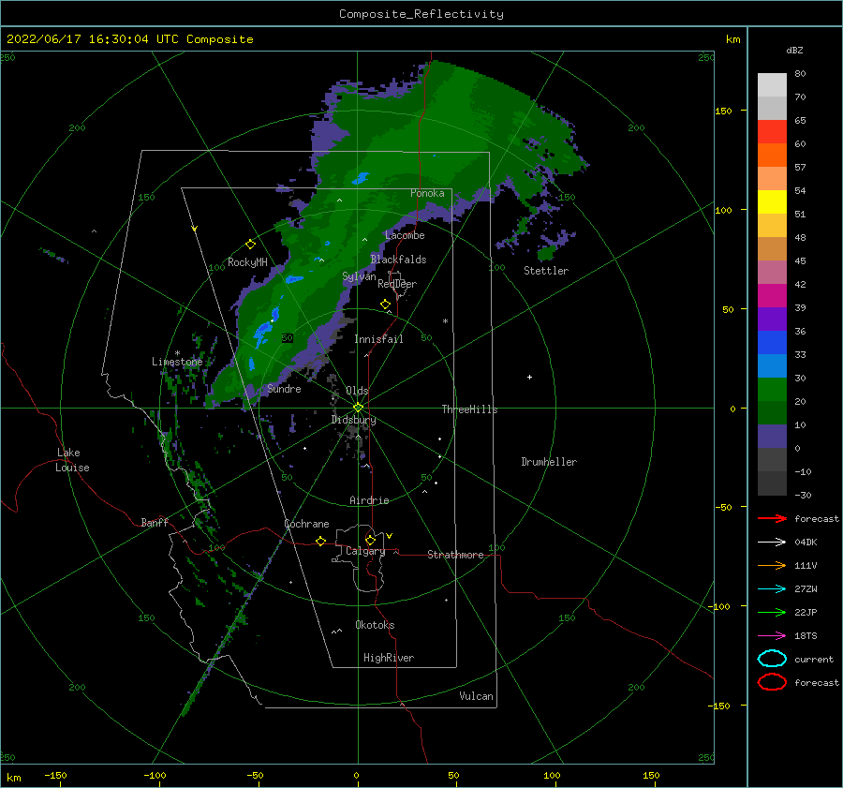
Task: Click the dBZ legend heading
Action: [794, 51]
